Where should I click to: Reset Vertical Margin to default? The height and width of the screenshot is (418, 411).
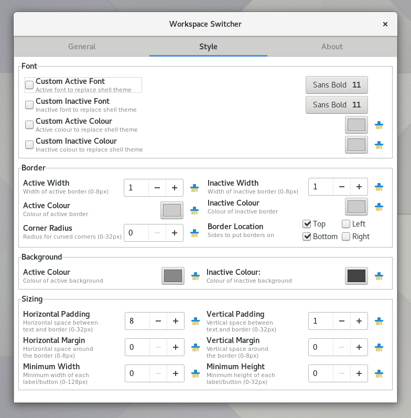click(x=378, y=347)
